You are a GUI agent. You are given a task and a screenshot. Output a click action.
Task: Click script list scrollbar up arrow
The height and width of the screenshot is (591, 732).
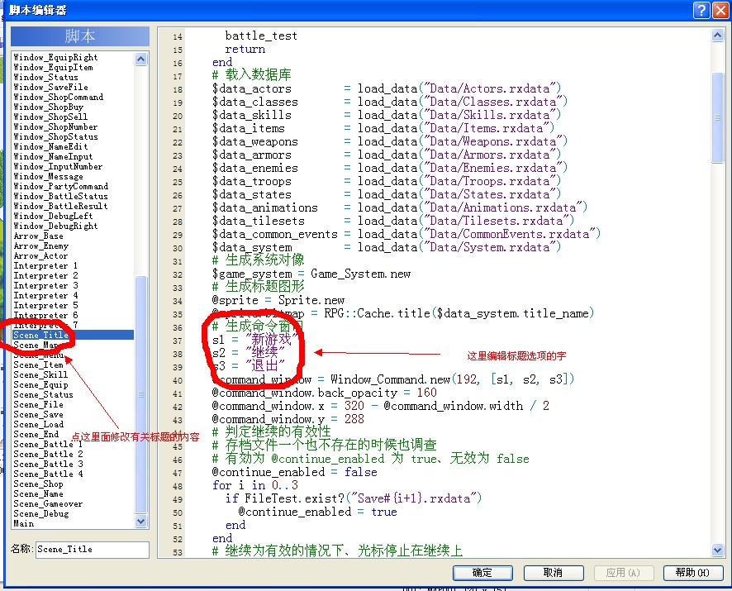(x=140, y=59)
